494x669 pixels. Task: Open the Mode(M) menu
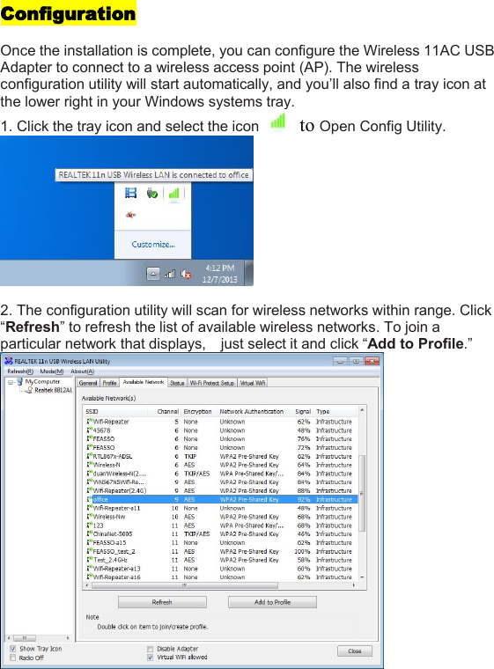point(52,371)
